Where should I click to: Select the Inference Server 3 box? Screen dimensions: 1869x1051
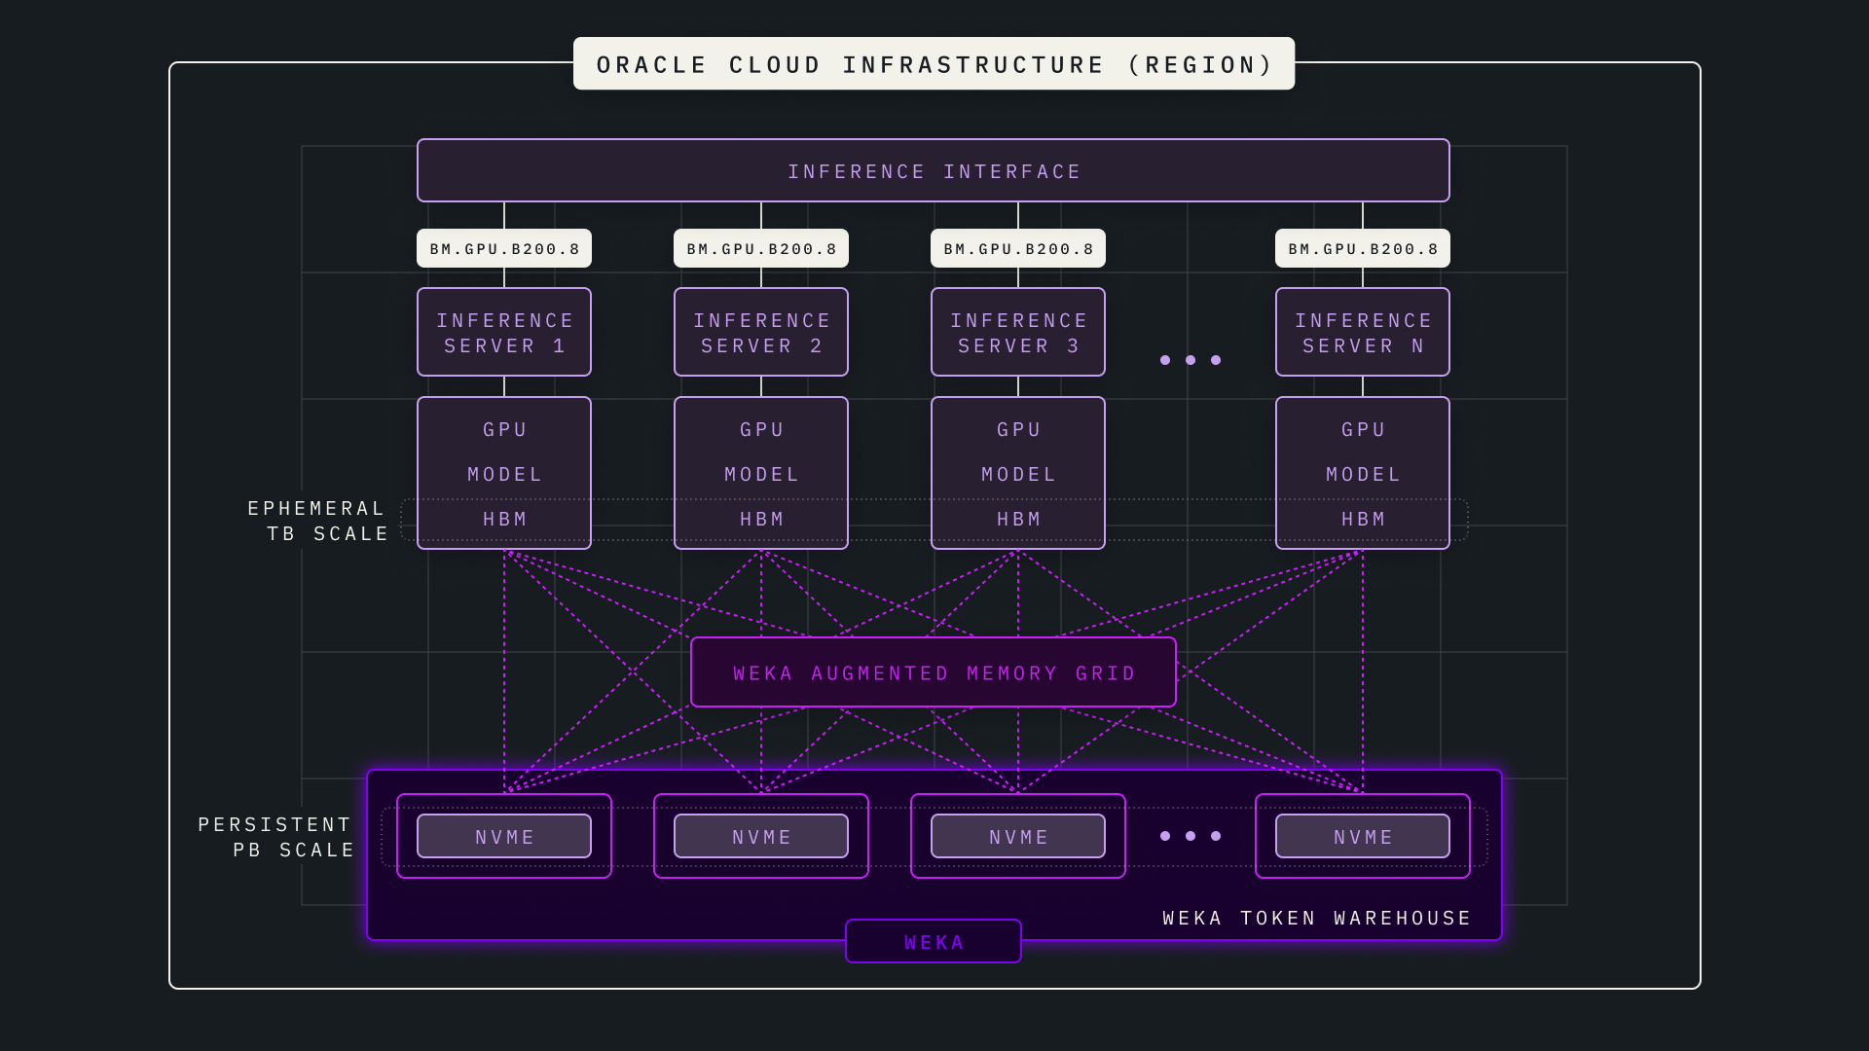(x=1017, y=333)
